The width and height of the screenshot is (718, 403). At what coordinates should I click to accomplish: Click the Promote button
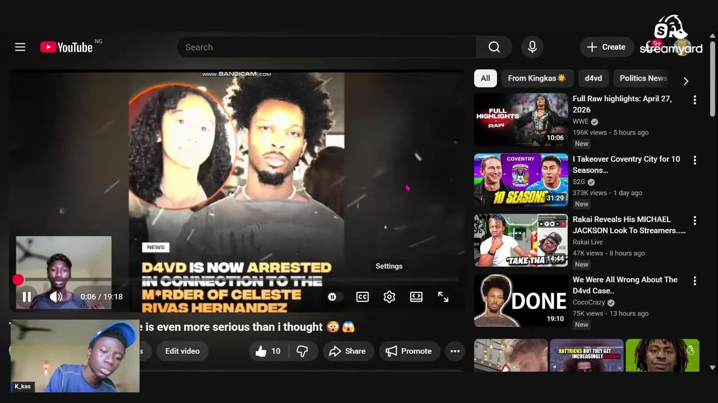click(x=409, y=351)
